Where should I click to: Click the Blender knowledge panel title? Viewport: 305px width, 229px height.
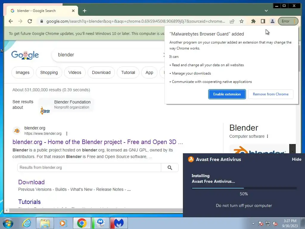point(244,128)
